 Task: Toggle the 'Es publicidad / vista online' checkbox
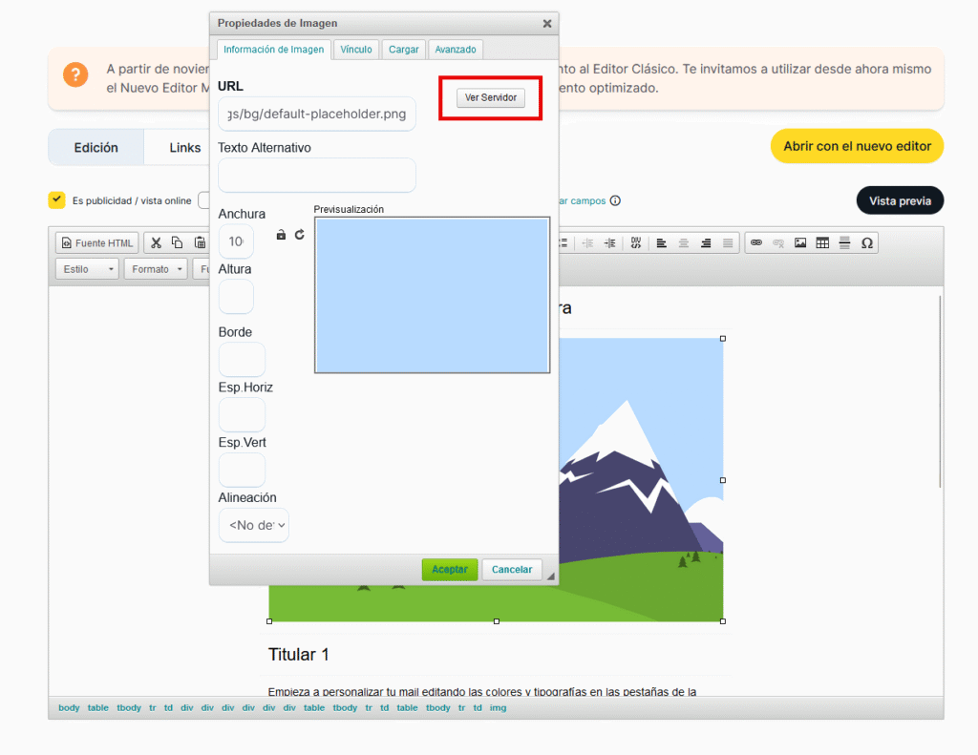click(56, 200)
